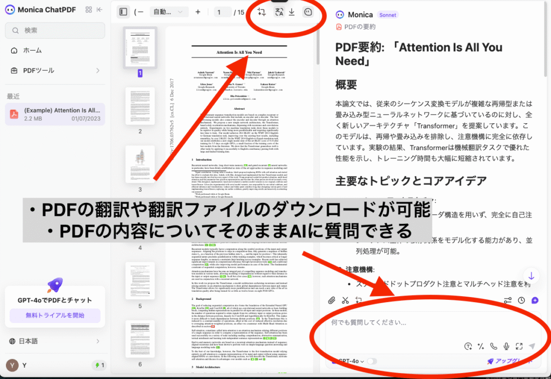Collapse the left sidebar with arrow icon
The height and width of the screenshot is (379, 551).
(100, 10)
